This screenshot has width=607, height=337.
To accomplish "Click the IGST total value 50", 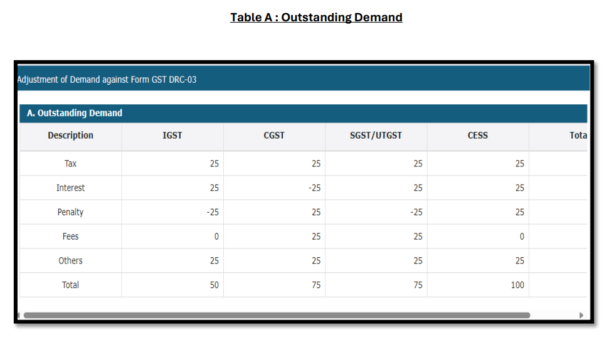I will point(214,285).
